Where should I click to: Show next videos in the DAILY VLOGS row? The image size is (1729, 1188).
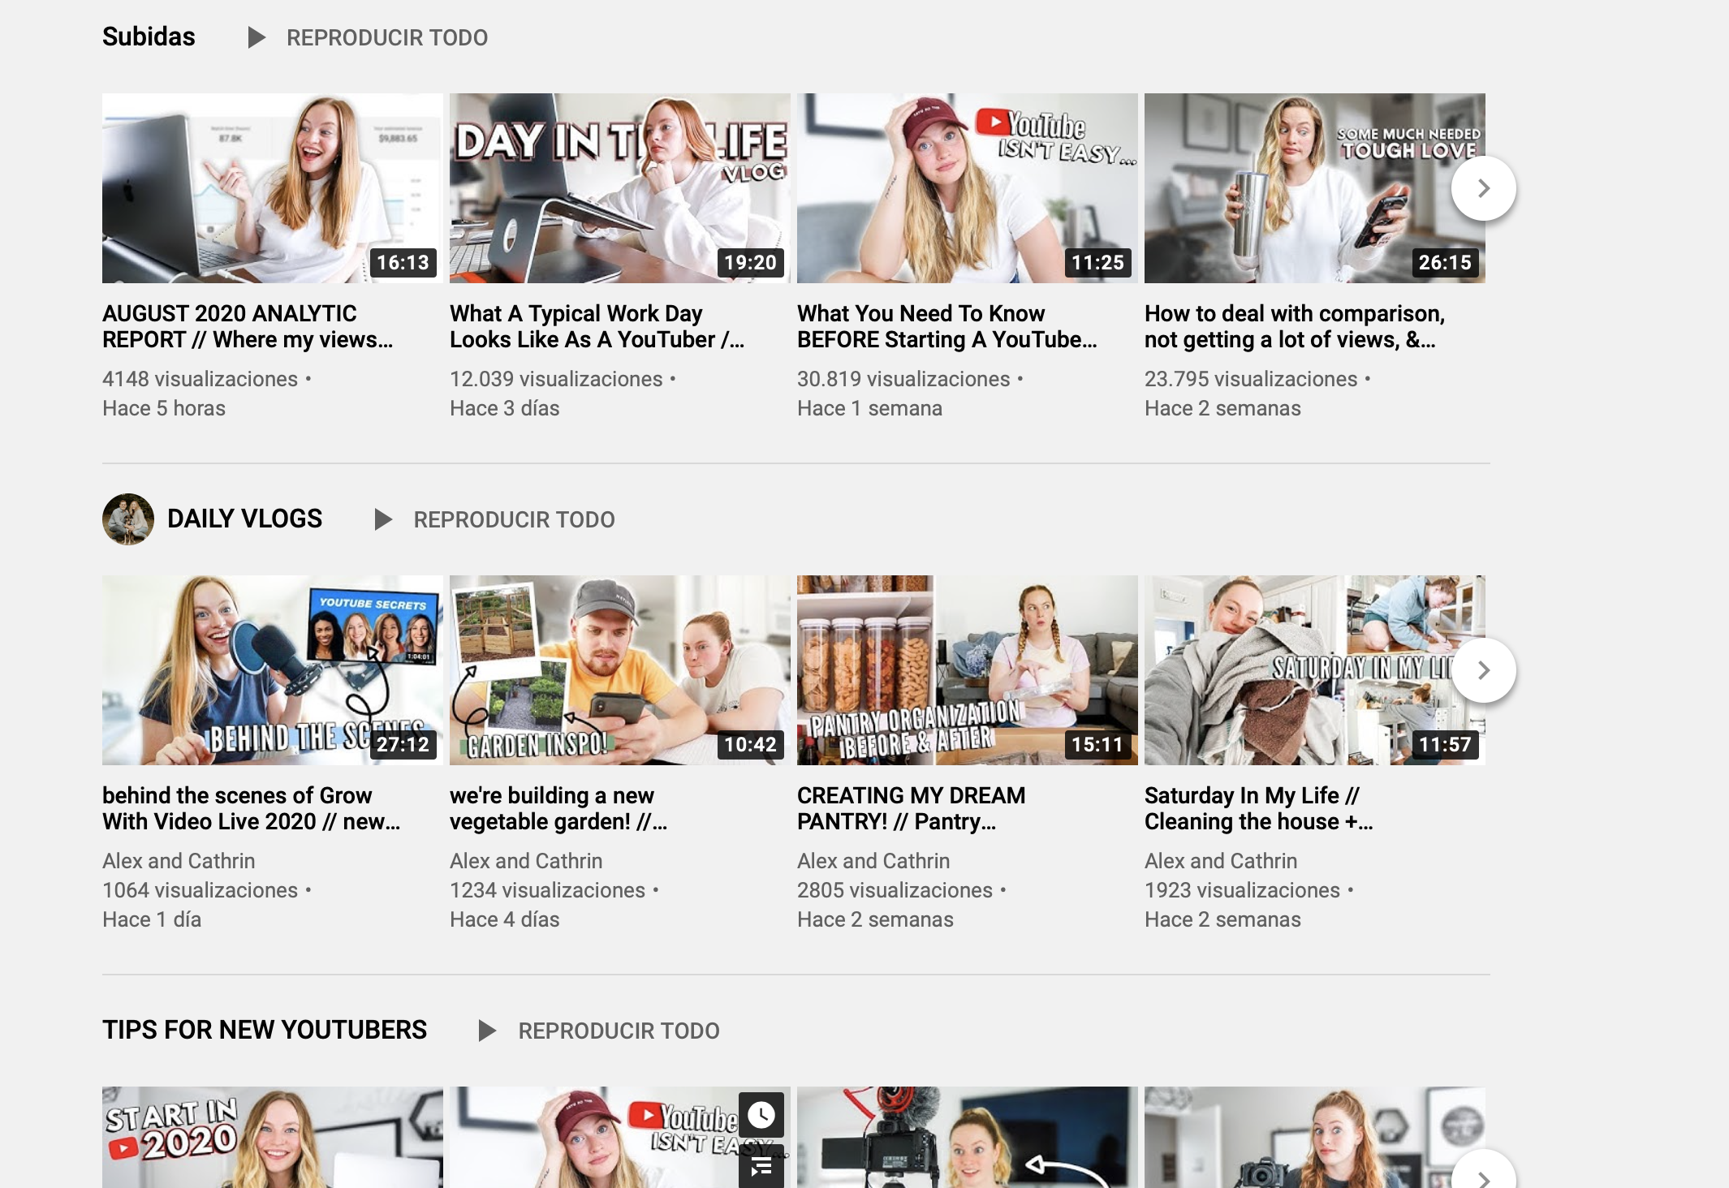point(1483,670)
